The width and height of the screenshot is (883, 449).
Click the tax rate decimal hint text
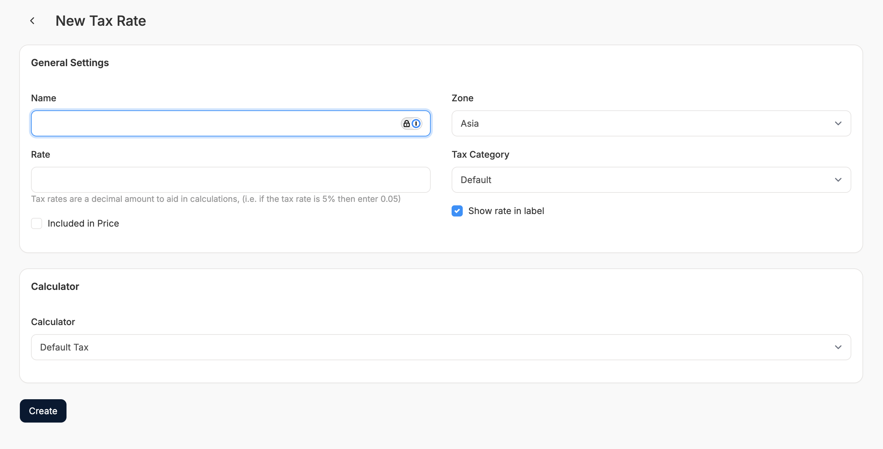(216, 199)
